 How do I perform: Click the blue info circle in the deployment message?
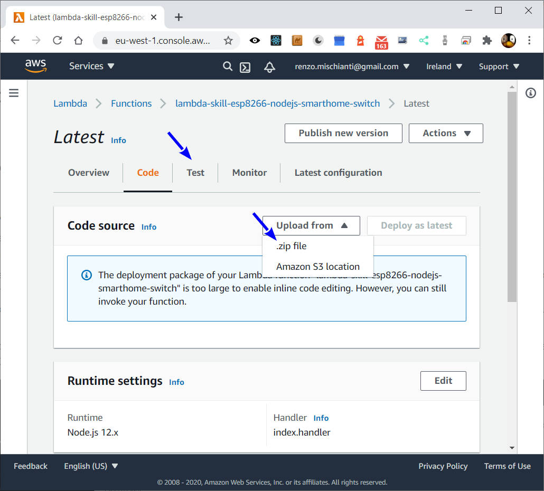coord(86,275)
